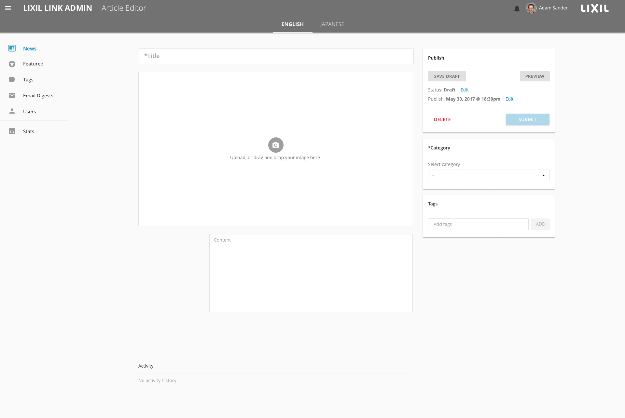625x418 pixels.
Task: Open the notifications bell
Action: (x=517, y=8)
